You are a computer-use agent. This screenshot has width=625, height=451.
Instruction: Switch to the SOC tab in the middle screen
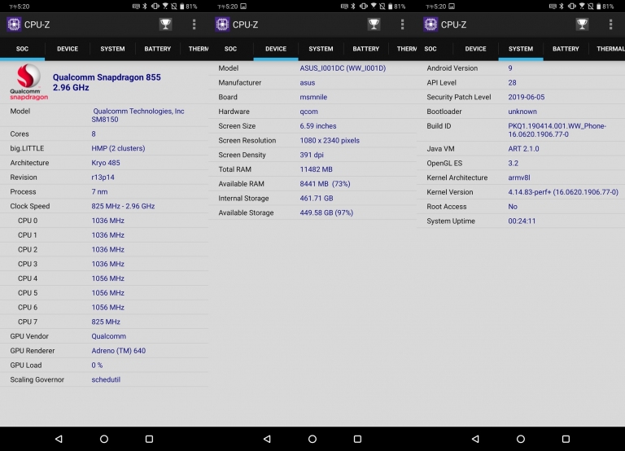click(230, 49)
